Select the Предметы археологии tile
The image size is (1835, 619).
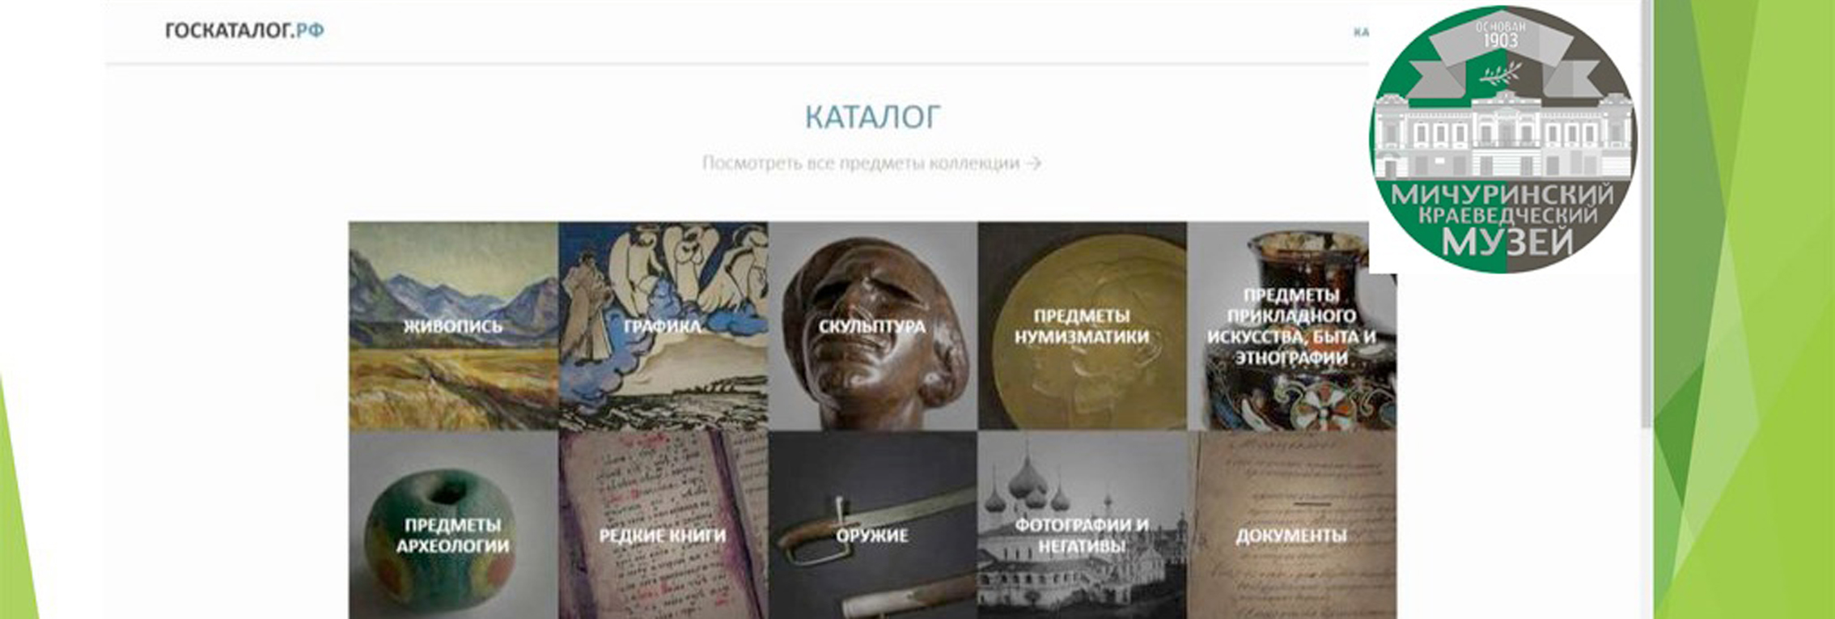point(453,525)
